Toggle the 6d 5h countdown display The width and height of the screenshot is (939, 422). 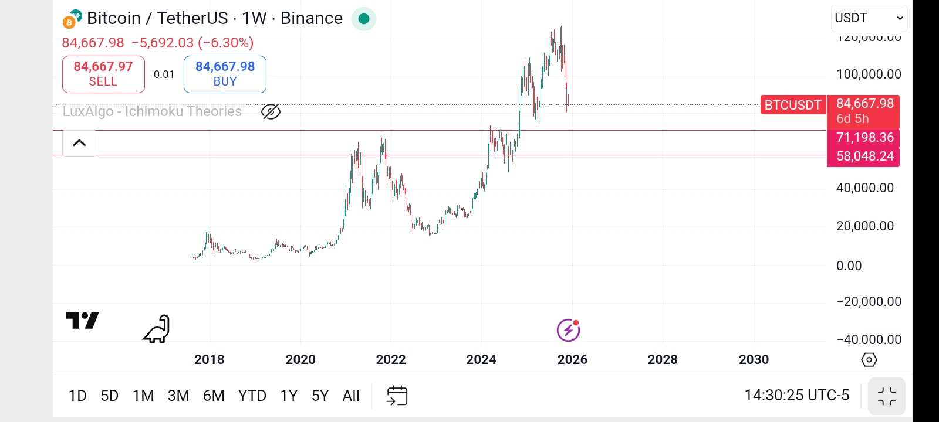click(x=852, y=118)
